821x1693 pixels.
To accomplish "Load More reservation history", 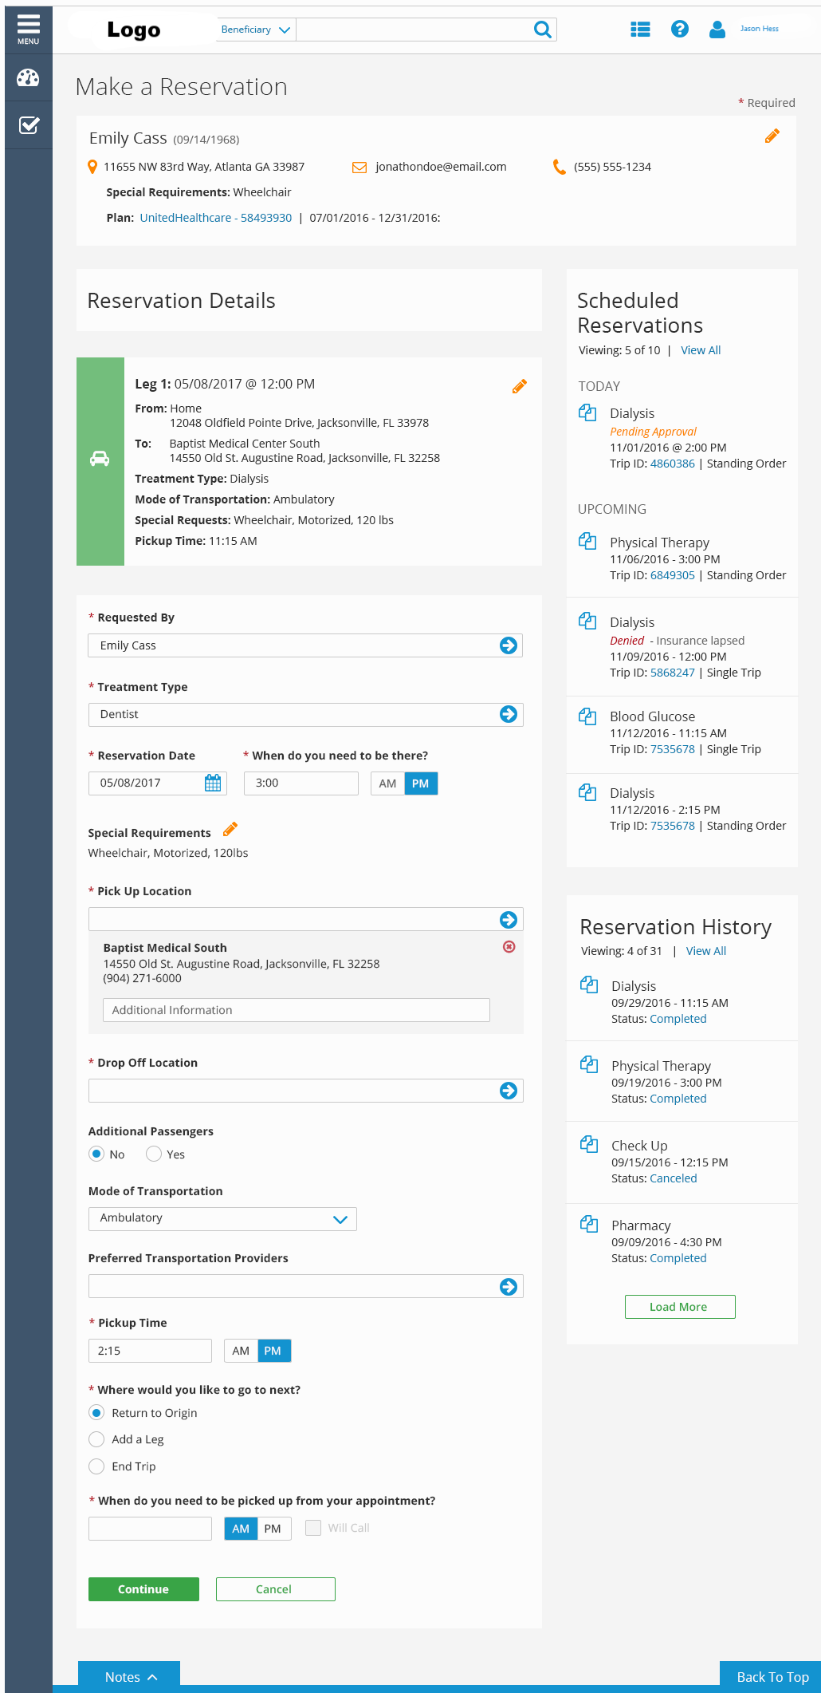I will click(x=680, y=1307).
